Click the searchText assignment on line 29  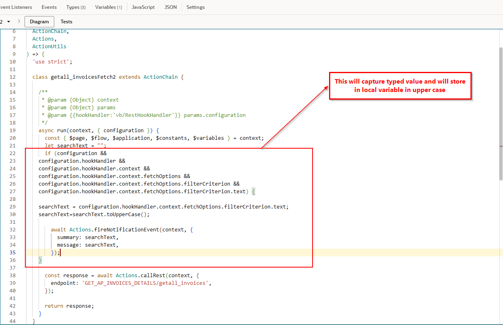click(164, 206)
